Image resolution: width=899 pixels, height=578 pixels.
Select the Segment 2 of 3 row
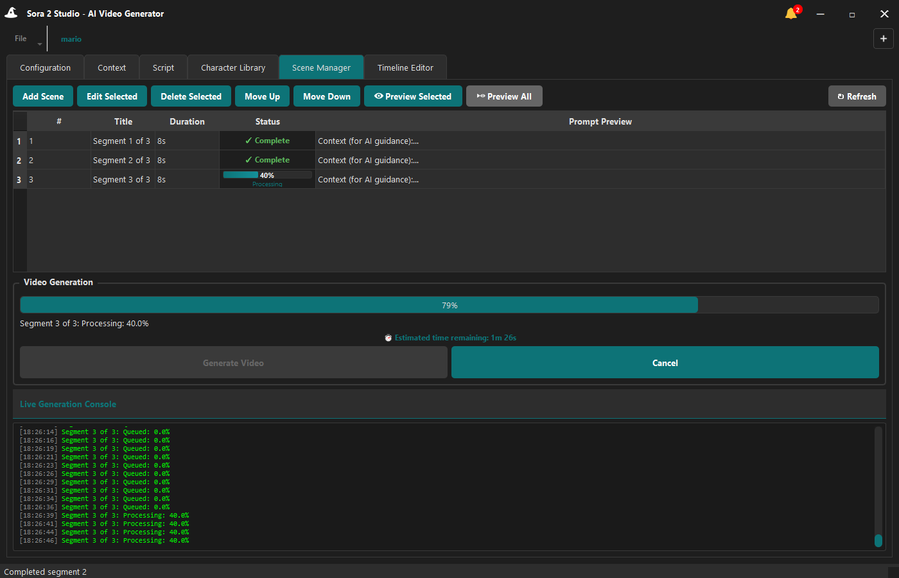coord(449,160)
